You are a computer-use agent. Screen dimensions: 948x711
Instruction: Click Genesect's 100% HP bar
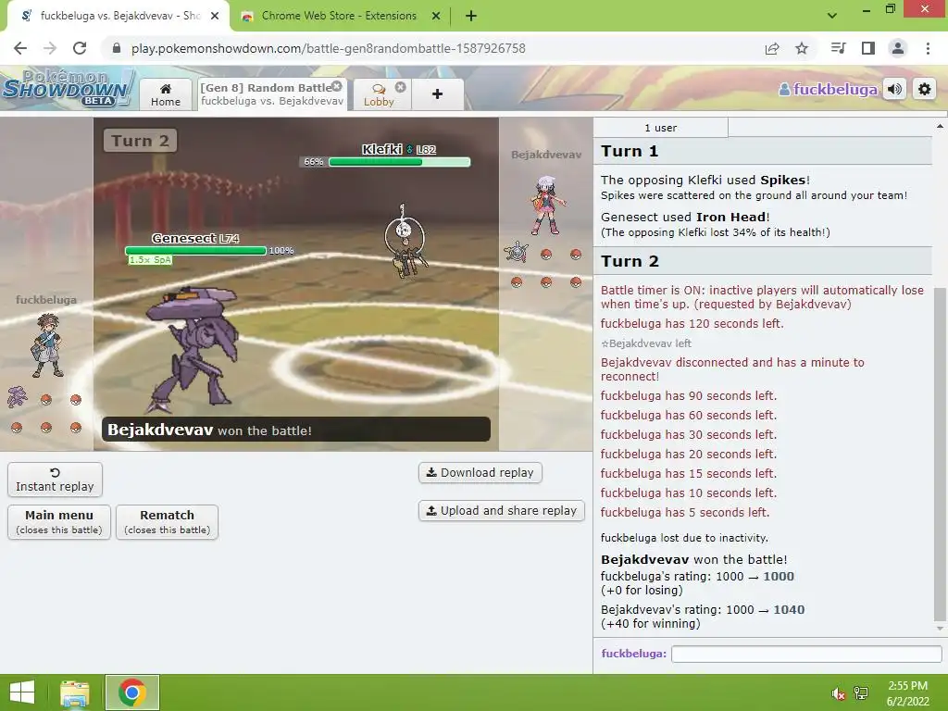(195, 250)
